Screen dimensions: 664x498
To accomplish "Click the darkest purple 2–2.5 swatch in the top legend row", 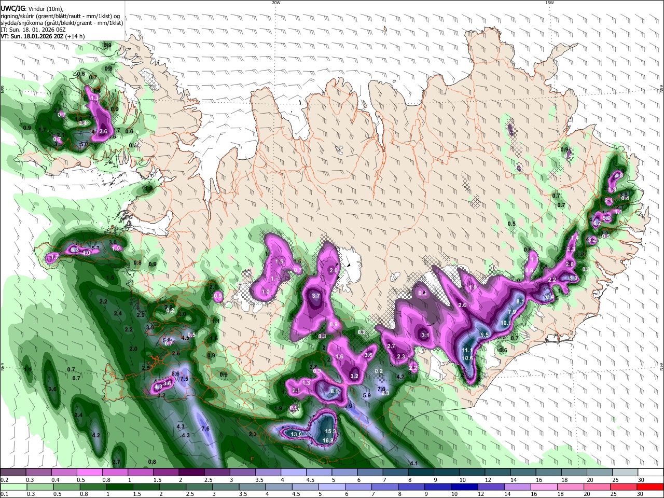I will coord(191,473).
